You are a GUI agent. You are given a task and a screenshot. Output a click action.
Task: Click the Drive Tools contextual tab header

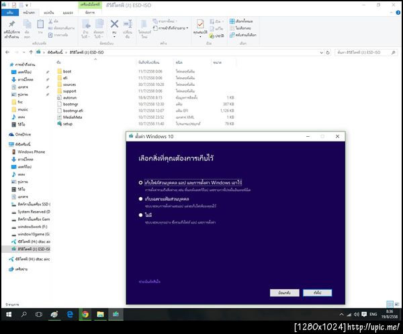click(90, 5)
